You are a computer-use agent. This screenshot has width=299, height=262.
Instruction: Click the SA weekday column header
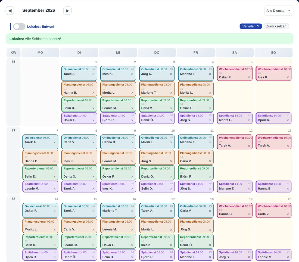tap(235, 53)
